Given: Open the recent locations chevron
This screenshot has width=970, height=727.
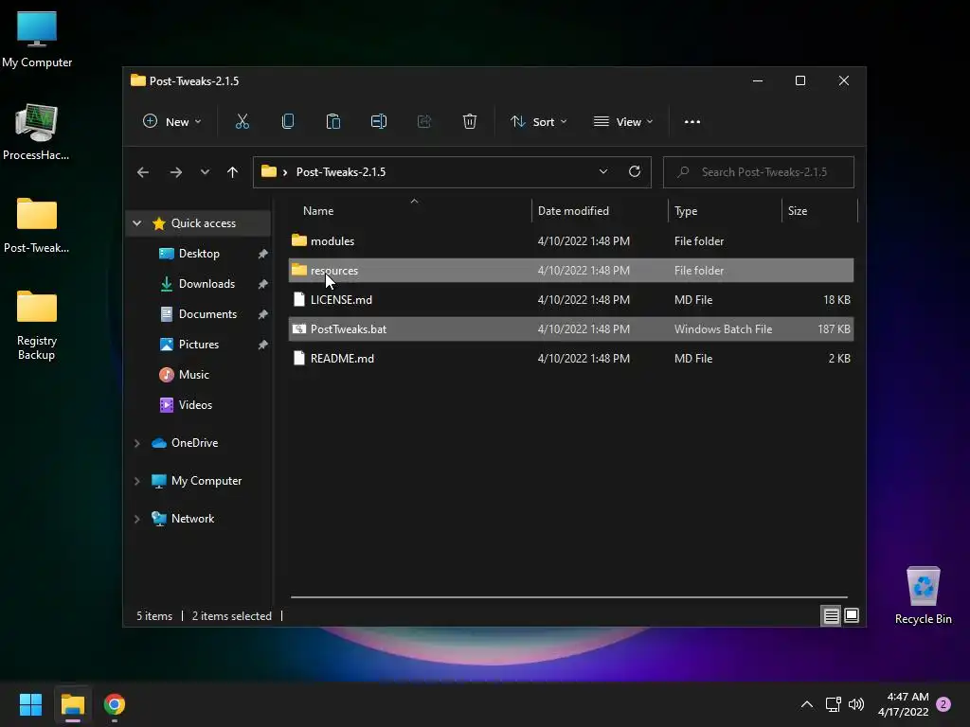Looking at the screenshot, I should tap(205, 172).
